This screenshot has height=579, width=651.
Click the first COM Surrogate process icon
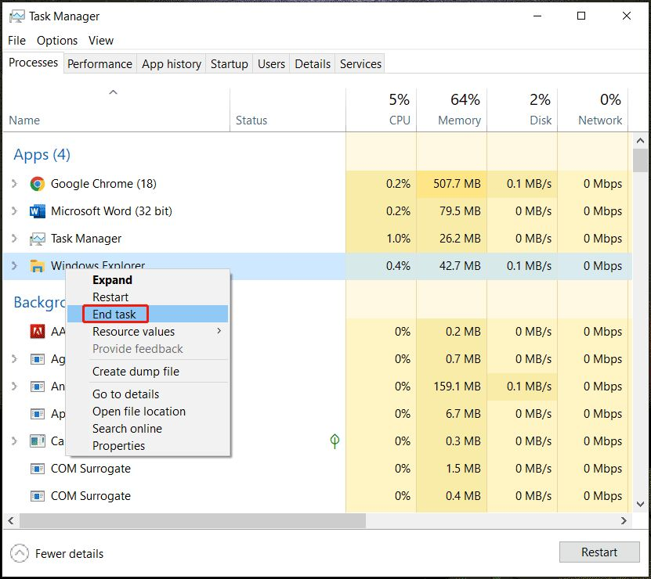[38, 469]
